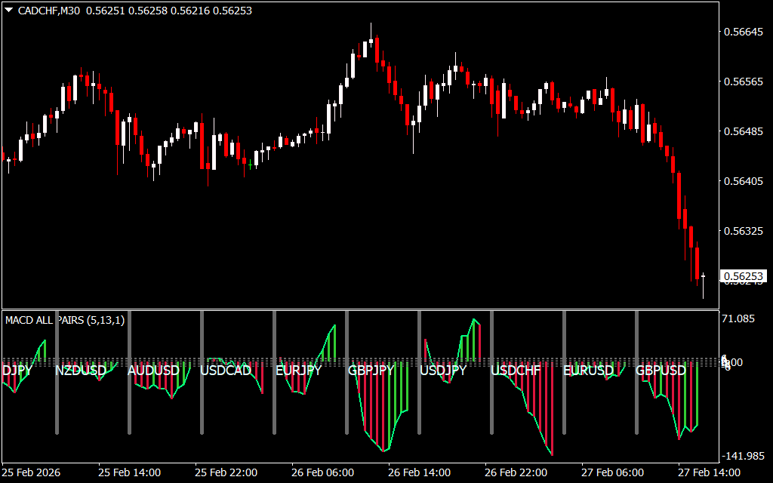Click the EURJPY pair label
The image size is (773, 483).
click(x=298, y=371)
